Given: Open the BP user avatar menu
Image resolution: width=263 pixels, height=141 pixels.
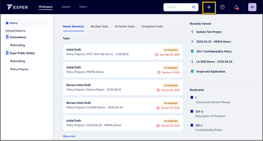Looking at the screenshot, I should [252, 7].
